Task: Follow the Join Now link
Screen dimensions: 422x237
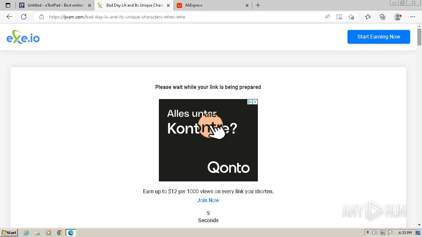Action: click(208, 200)
